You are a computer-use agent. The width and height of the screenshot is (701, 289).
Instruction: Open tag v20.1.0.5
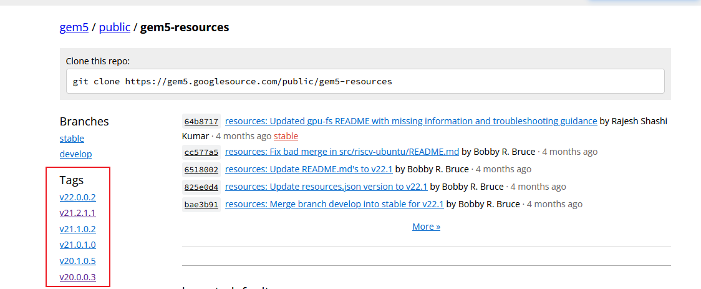(77, 261)
